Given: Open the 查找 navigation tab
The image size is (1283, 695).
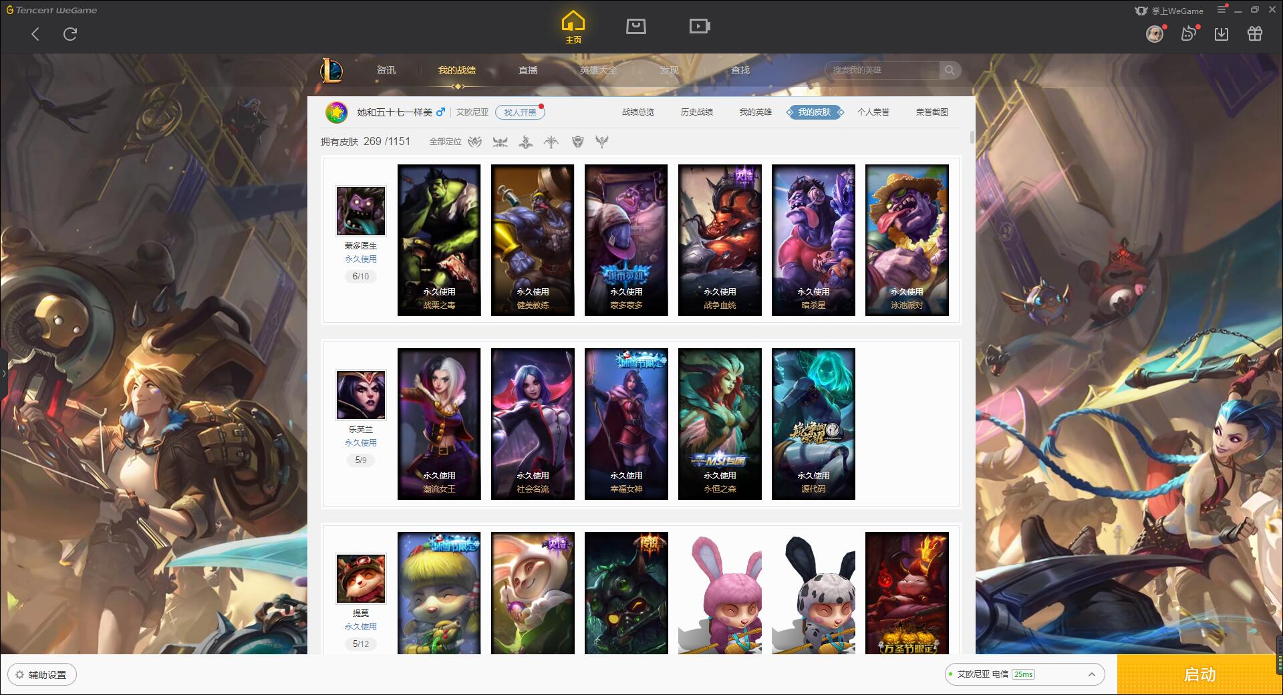Looking at the screenshot, I should (x=740, y=70).
